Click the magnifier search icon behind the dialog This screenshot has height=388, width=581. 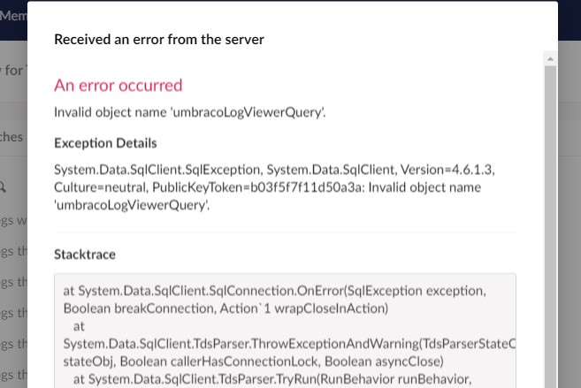tap(4, 186)
